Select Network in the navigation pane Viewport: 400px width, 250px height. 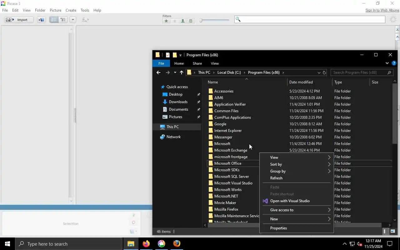[x=173, y=137]
